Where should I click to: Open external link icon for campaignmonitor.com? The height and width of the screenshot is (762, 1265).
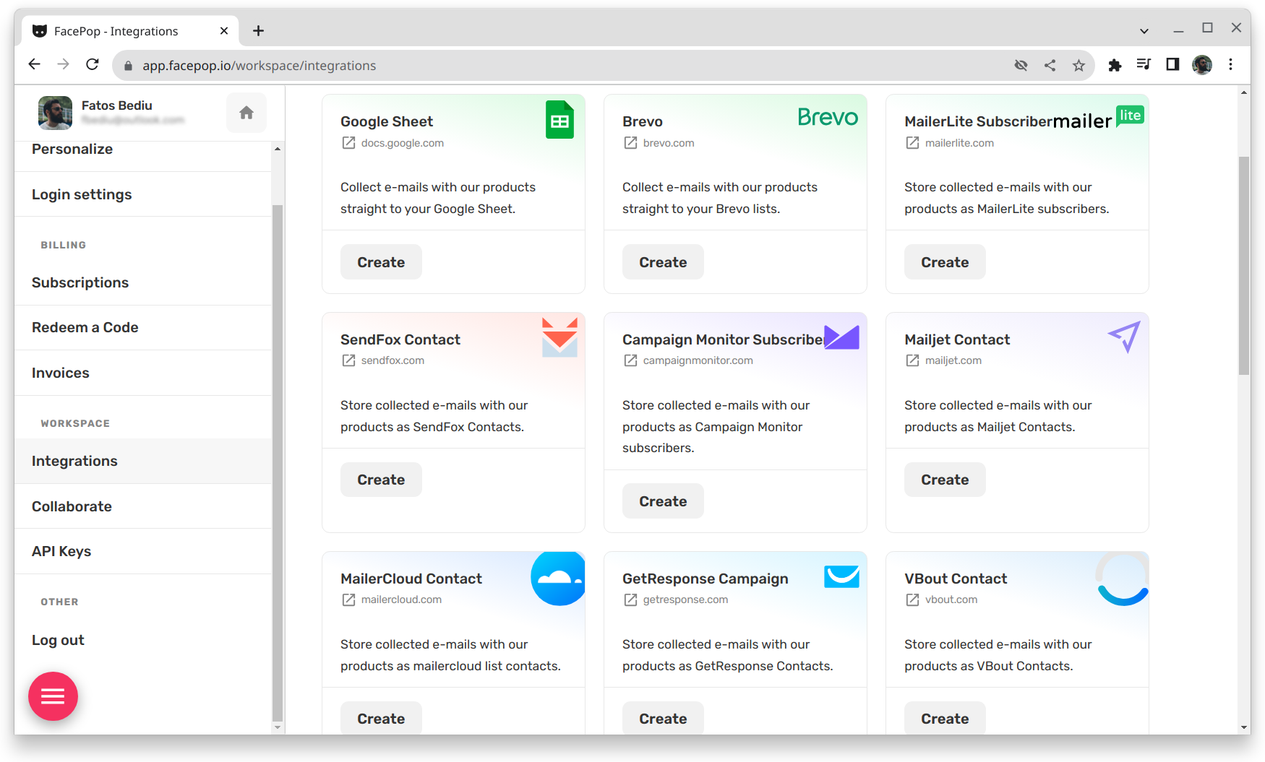(630, 360)
